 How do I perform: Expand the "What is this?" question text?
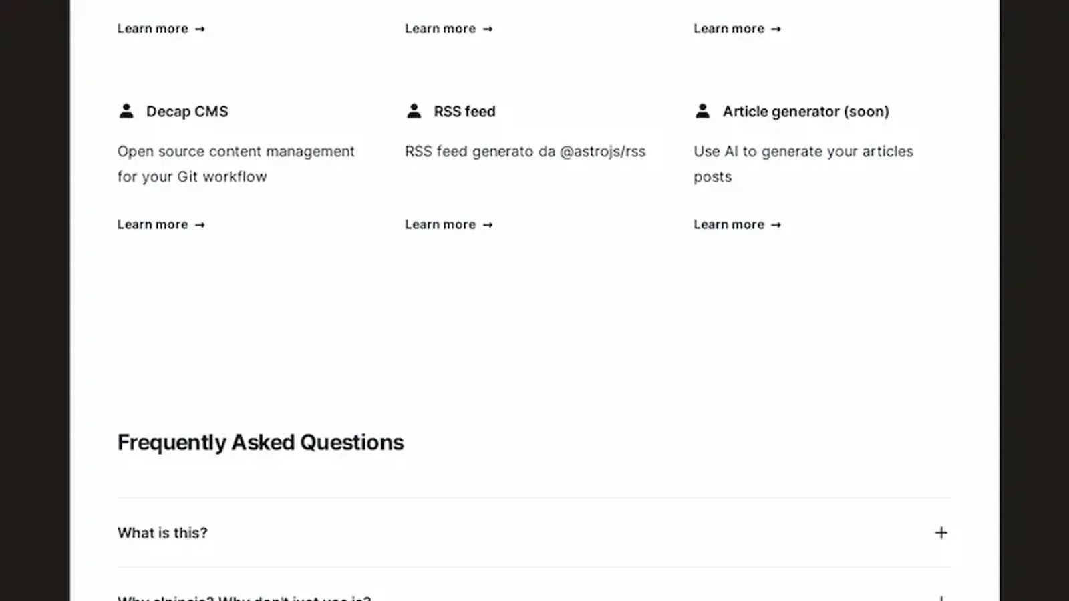(162, 533)
